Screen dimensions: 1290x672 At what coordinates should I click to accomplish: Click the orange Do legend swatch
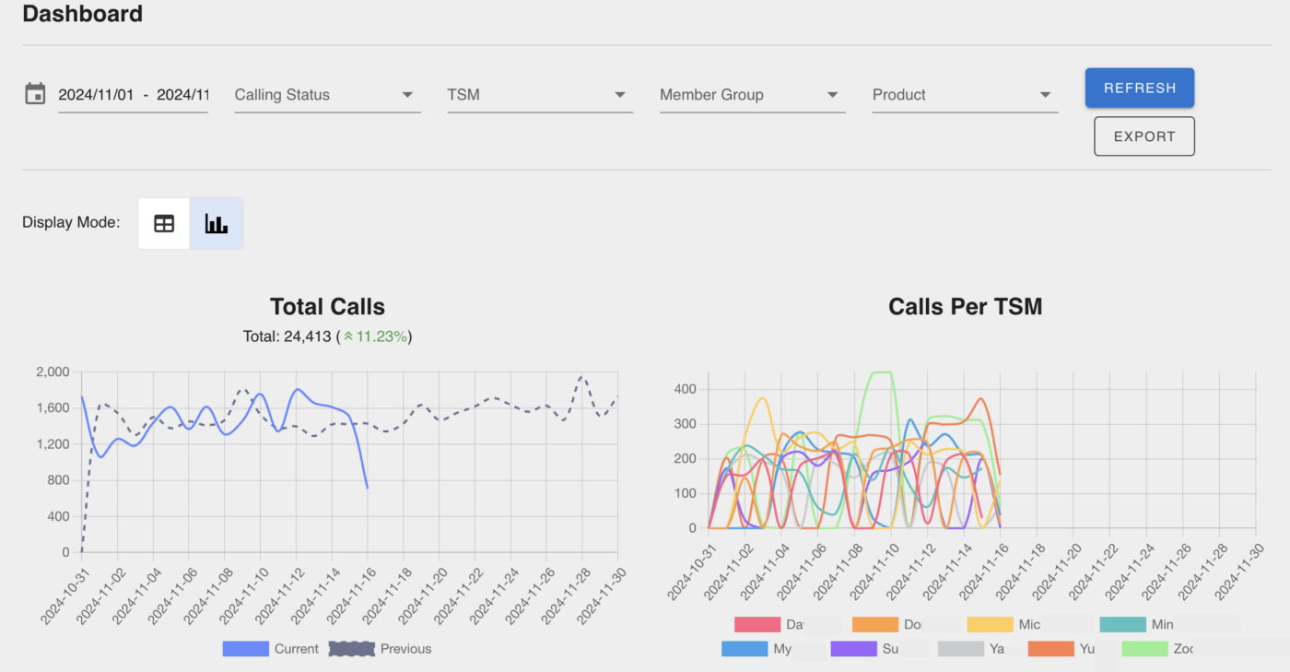(x=875, y=625)
